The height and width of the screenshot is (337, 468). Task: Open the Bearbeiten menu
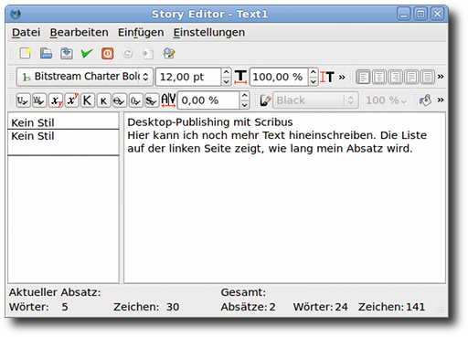click(x=79, y=32)
